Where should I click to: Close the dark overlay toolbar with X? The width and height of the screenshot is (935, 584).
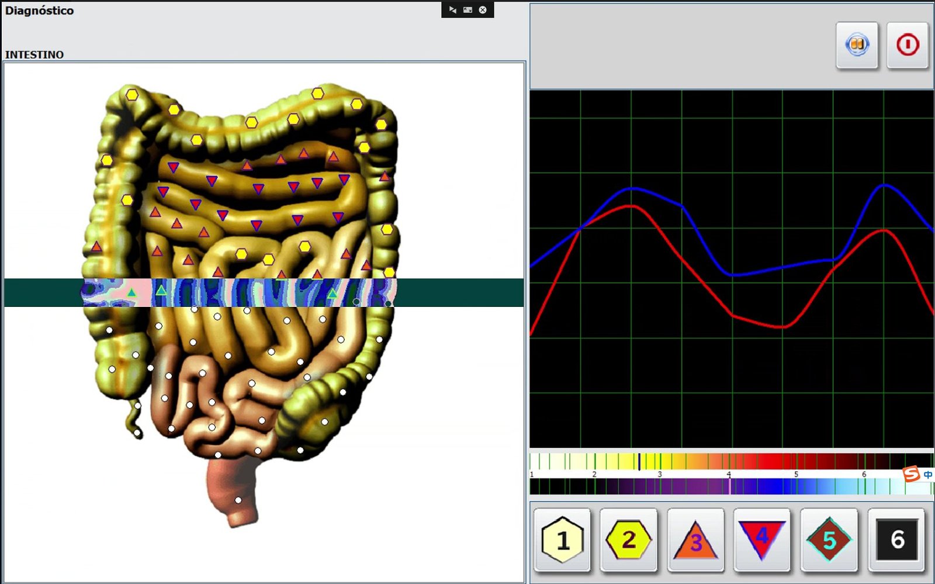click(x=483, y=10)
